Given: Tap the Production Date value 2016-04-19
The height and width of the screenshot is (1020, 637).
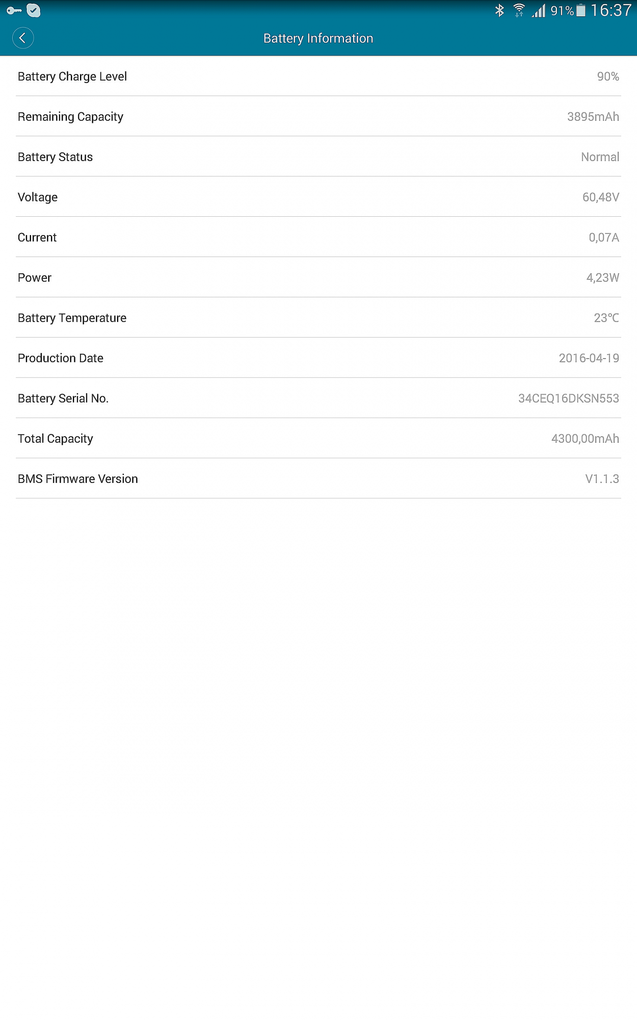Looking at the screenshot, I should coord(589,359).
